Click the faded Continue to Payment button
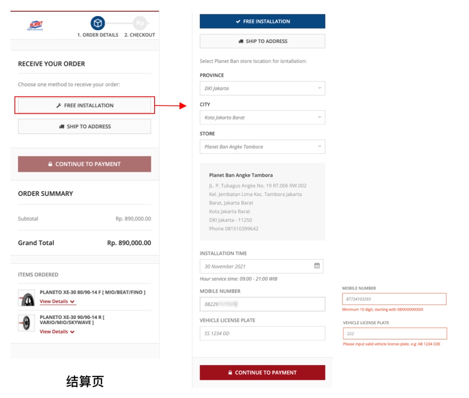This screenshot has height=398, width=469. click(84, 164)
